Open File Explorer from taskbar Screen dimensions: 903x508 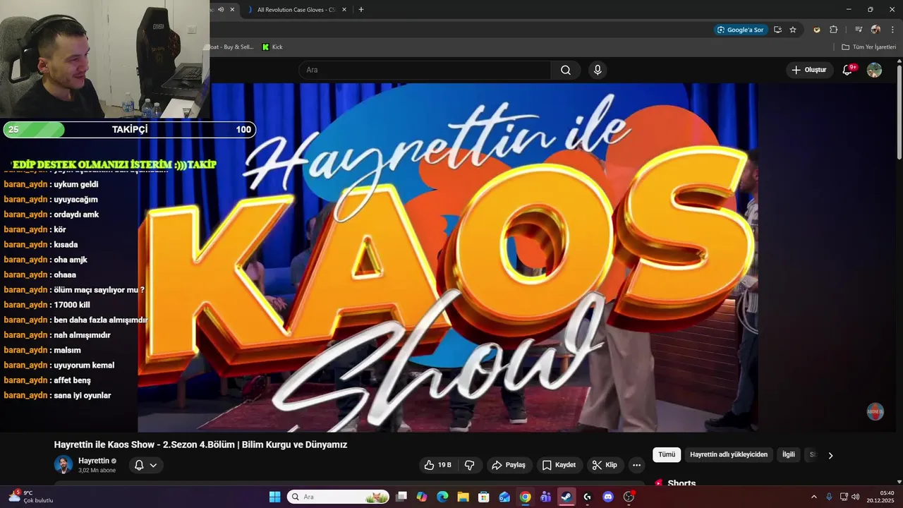[463, 497]
